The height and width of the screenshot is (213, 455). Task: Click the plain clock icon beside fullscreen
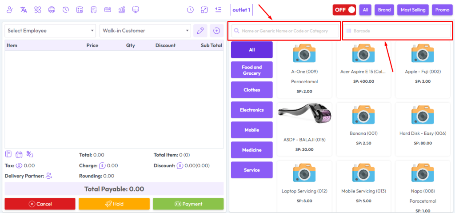(190, 10)
